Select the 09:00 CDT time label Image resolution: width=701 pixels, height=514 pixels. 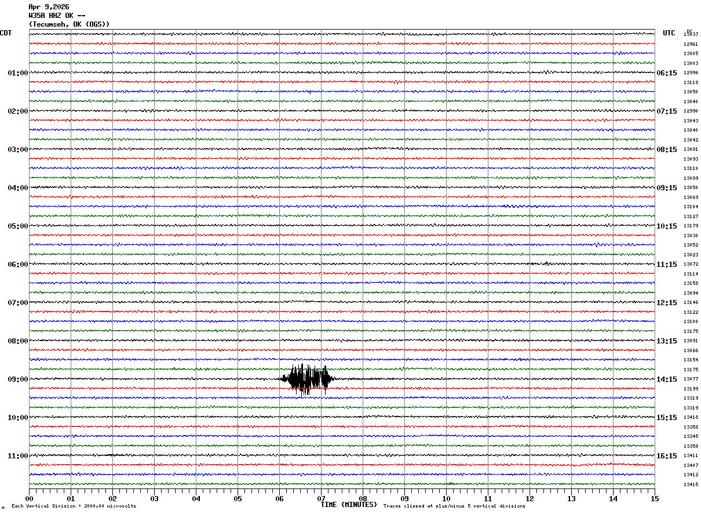(x=18, y=379)
